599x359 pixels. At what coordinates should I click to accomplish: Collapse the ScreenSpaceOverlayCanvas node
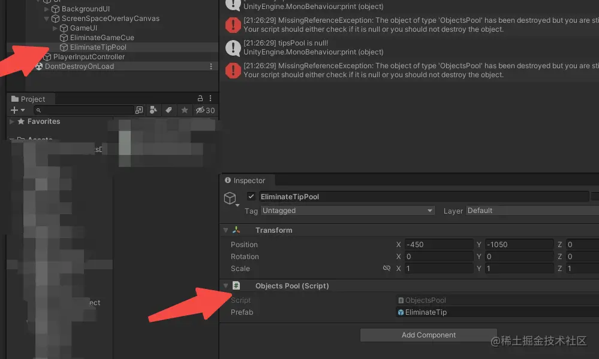[x=46, y=19]
